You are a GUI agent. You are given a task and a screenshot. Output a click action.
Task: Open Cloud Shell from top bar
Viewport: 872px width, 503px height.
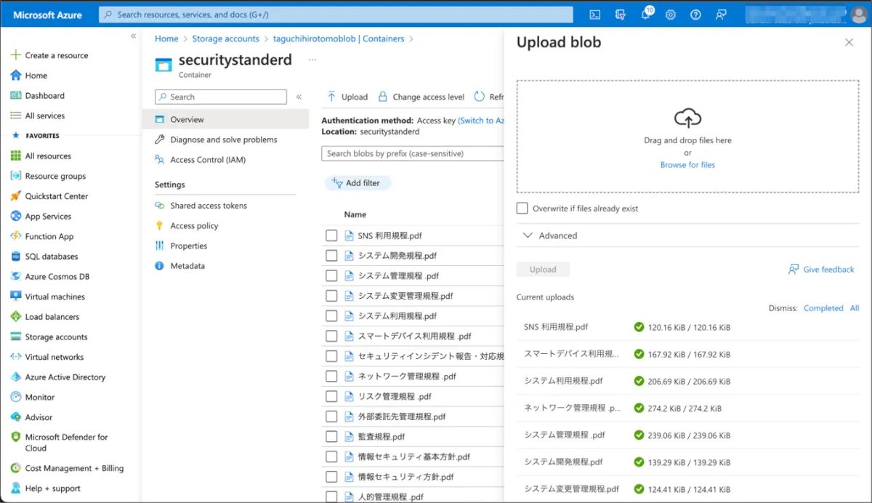[x=594, y=15]
